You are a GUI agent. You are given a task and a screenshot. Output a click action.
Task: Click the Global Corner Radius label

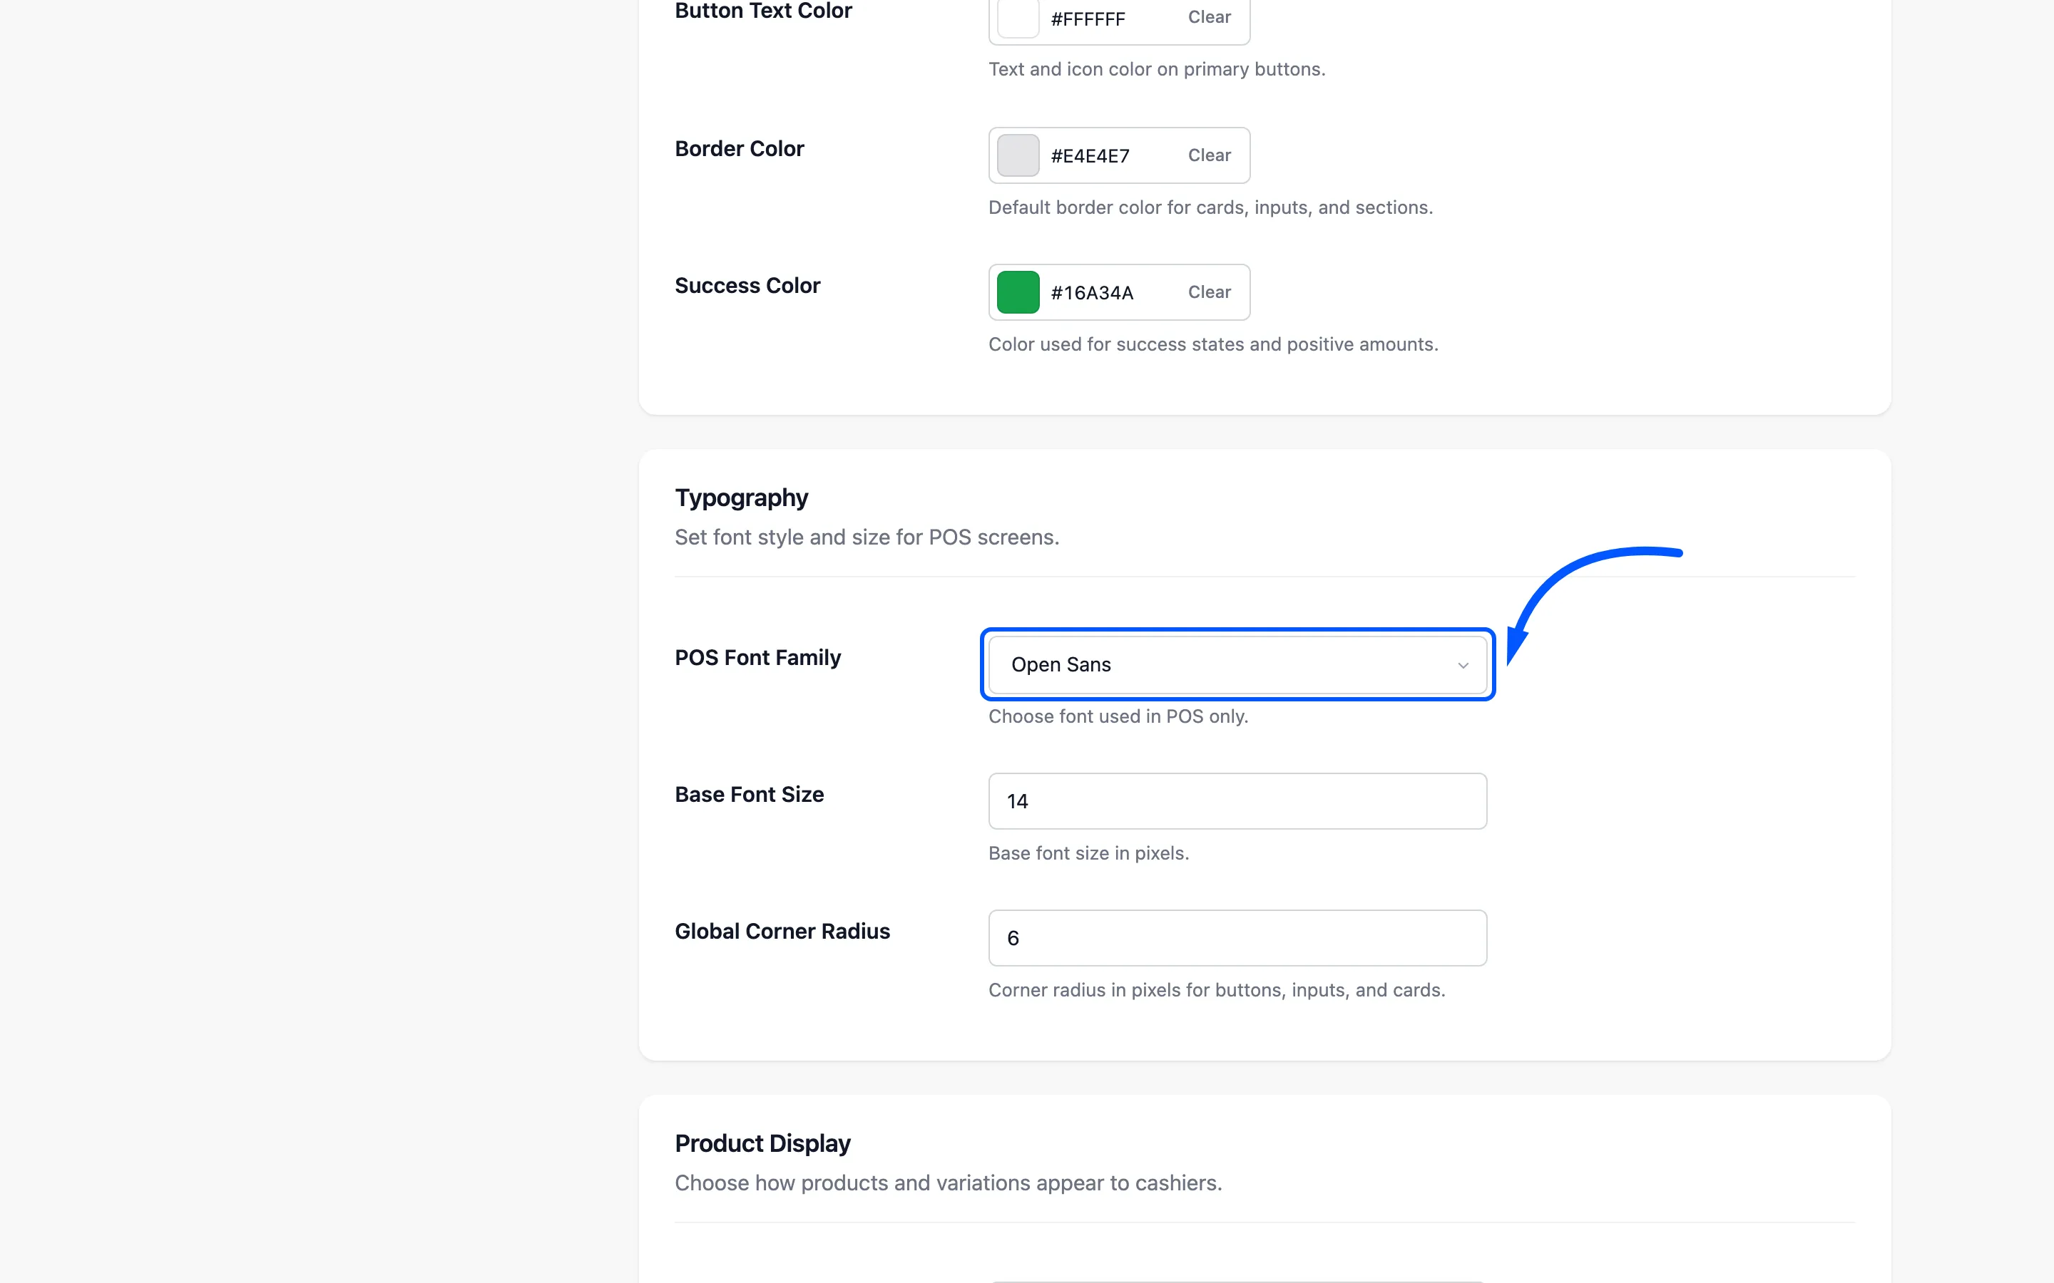(782, 931)
